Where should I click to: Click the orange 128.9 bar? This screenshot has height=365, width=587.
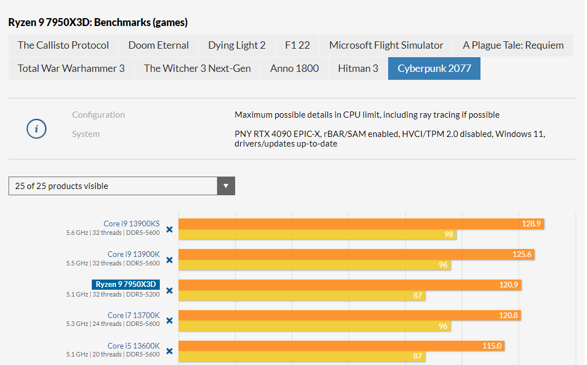361,224
